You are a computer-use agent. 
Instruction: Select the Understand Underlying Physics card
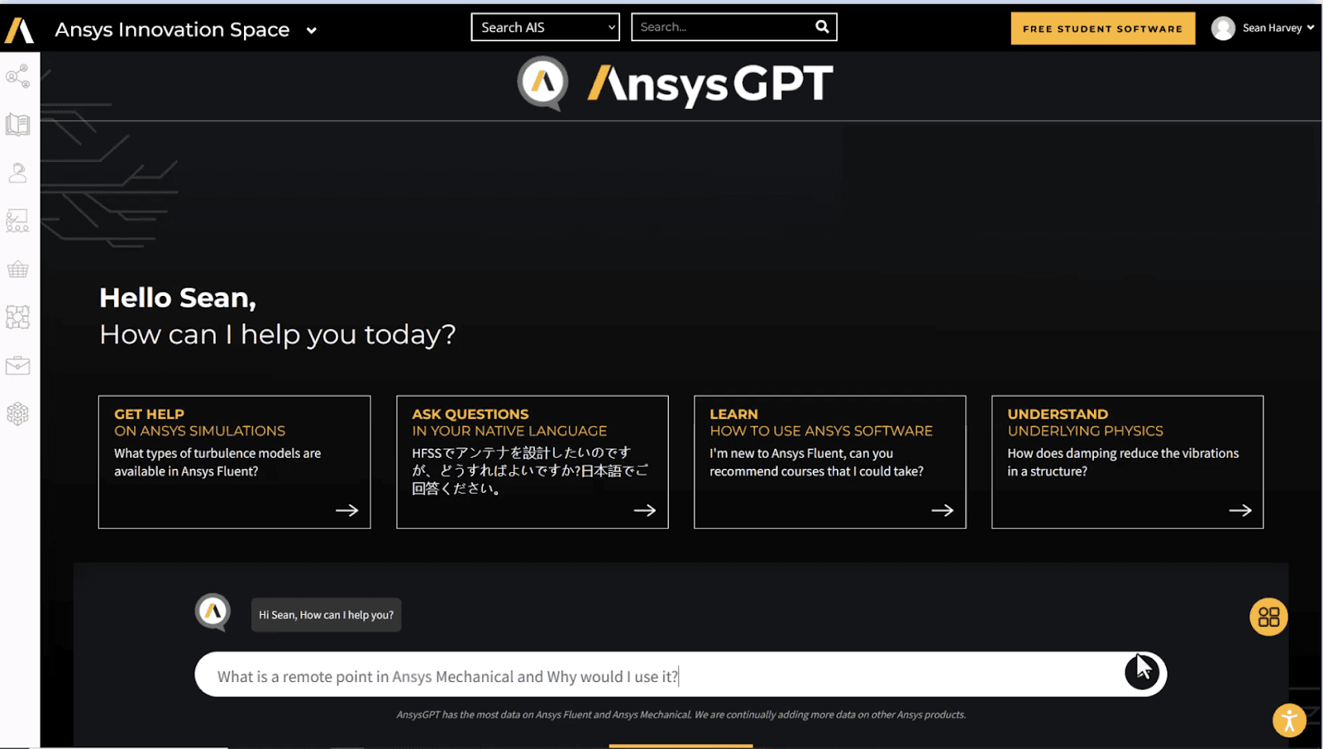pyautogui.click(x=1127, y=461)
